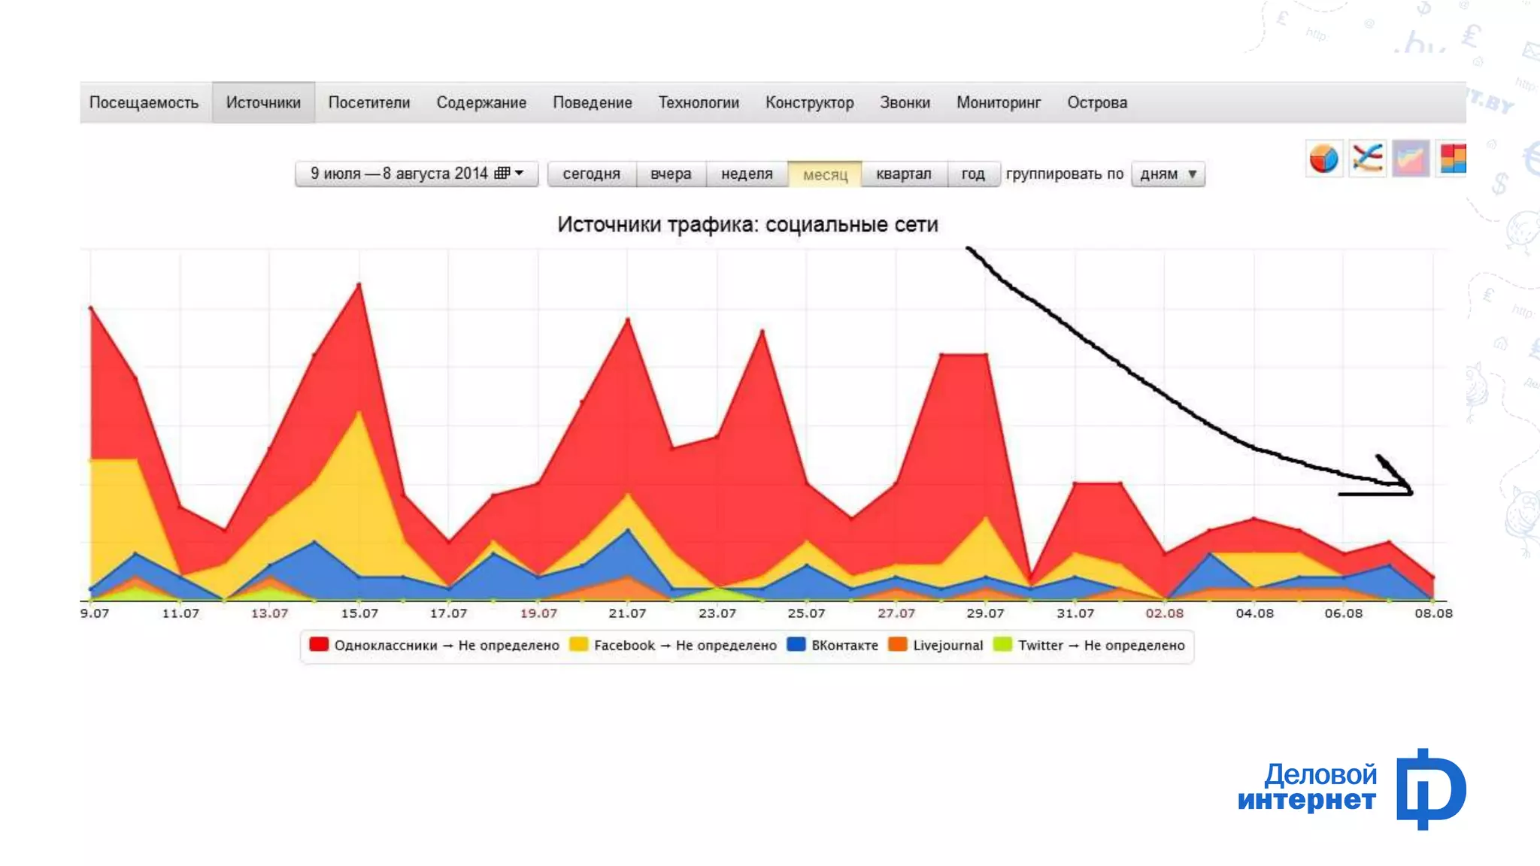Screen dimensions: 1540x866
Task: Switch to the Посещаемость tab
Action: coord(144,103)
